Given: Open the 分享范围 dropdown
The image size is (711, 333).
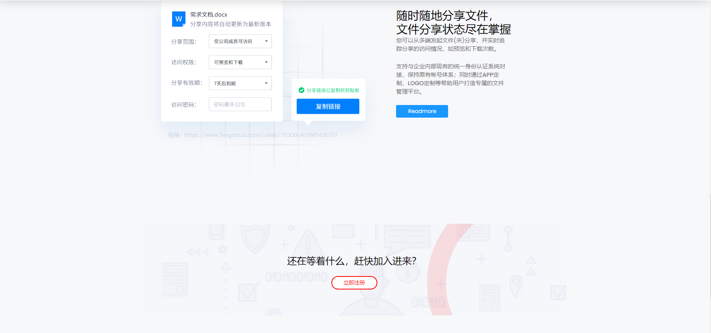Looking at the screenshot, I should click(240, 41).
